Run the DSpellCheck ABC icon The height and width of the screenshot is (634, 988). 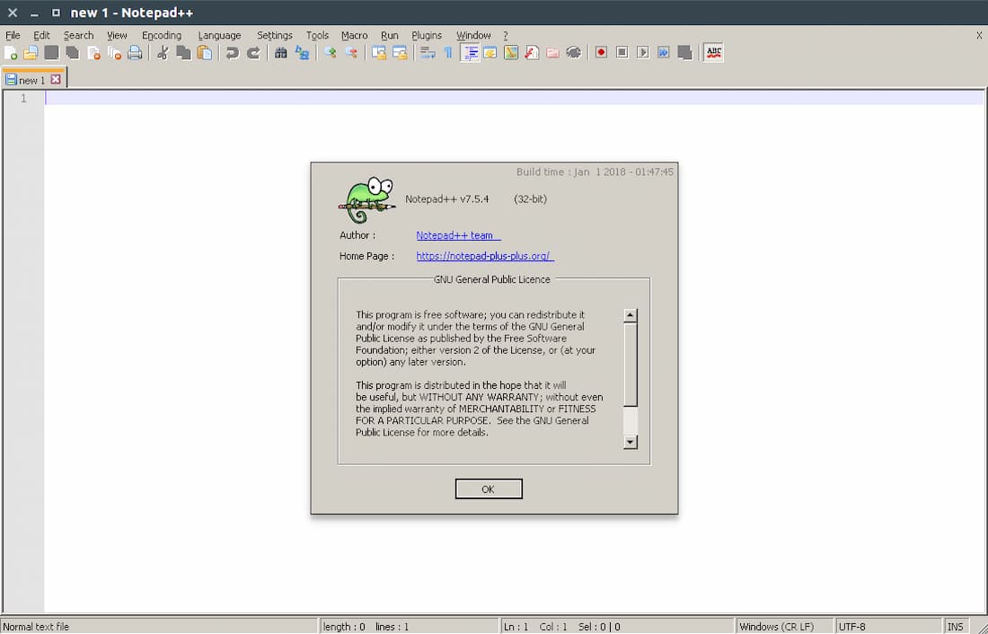coord(713,52)
